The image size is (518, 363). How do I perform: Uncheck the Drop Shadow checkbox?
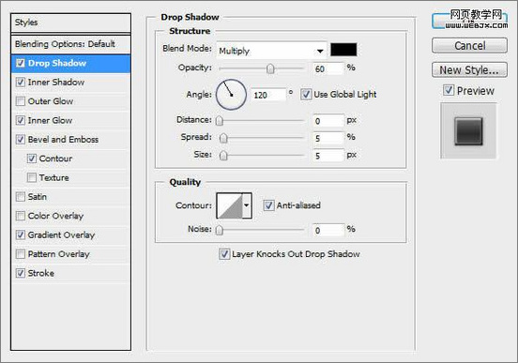click(21, 63)
